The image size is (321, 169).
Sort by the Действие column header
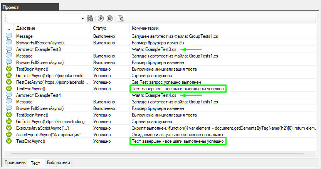[26, 29]
